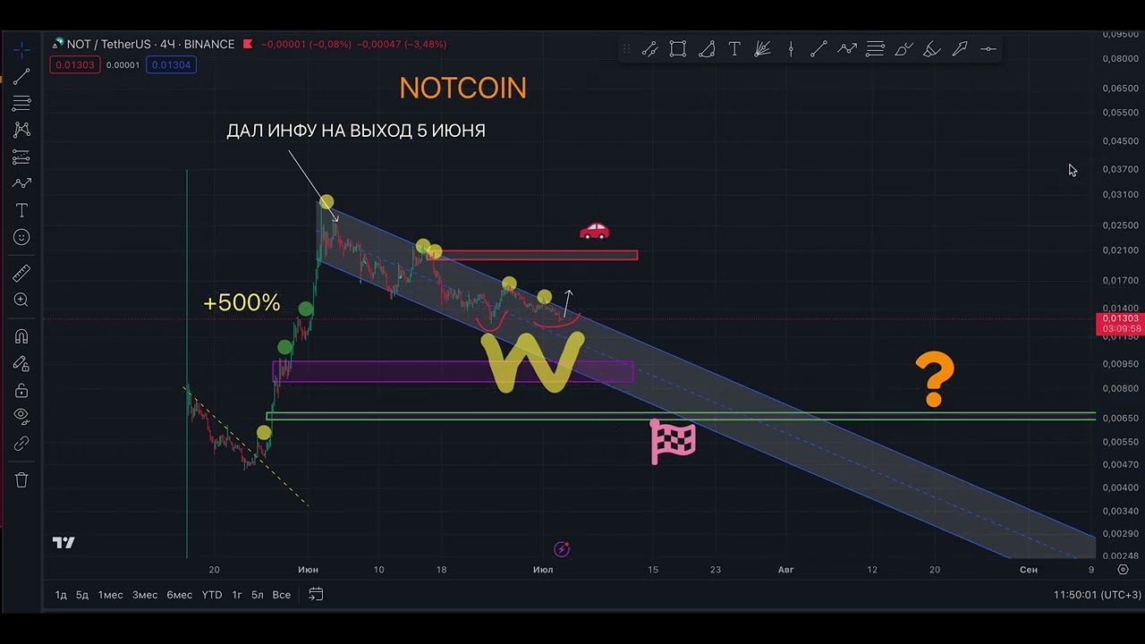Set the range to 1д
This screenshot has width=1145, height=644.
pyautogui.click(x=61, y=595)
